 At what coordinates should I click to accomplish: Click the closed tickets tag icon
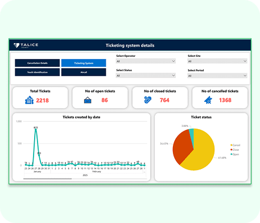coord(148,100)
